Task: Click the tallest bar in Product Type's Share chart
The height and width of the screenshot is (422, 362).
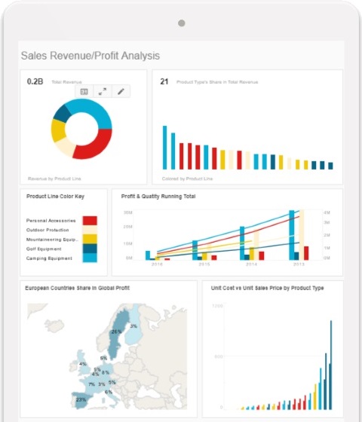Action: (164, 148)
